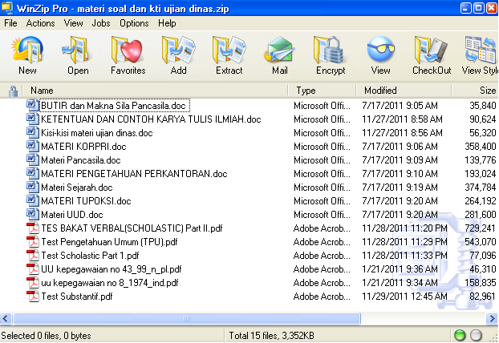Click the green status light icon
Screen dimensions: 499x343
pyautogui.click(x=460, y=335)
